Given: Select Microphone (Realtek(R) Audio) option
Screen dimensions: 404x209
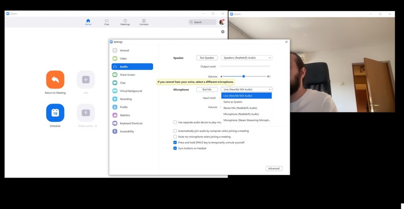Looking at the screenshot, I should tap(246, 114).
